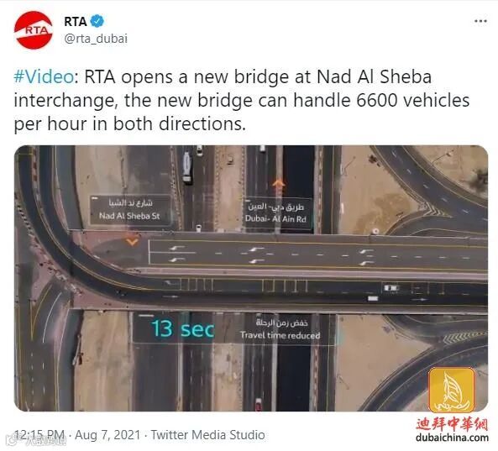Click the yellow sailboat logo watermark
Screen dimensions: 498x451
click(x=451, y=390)
